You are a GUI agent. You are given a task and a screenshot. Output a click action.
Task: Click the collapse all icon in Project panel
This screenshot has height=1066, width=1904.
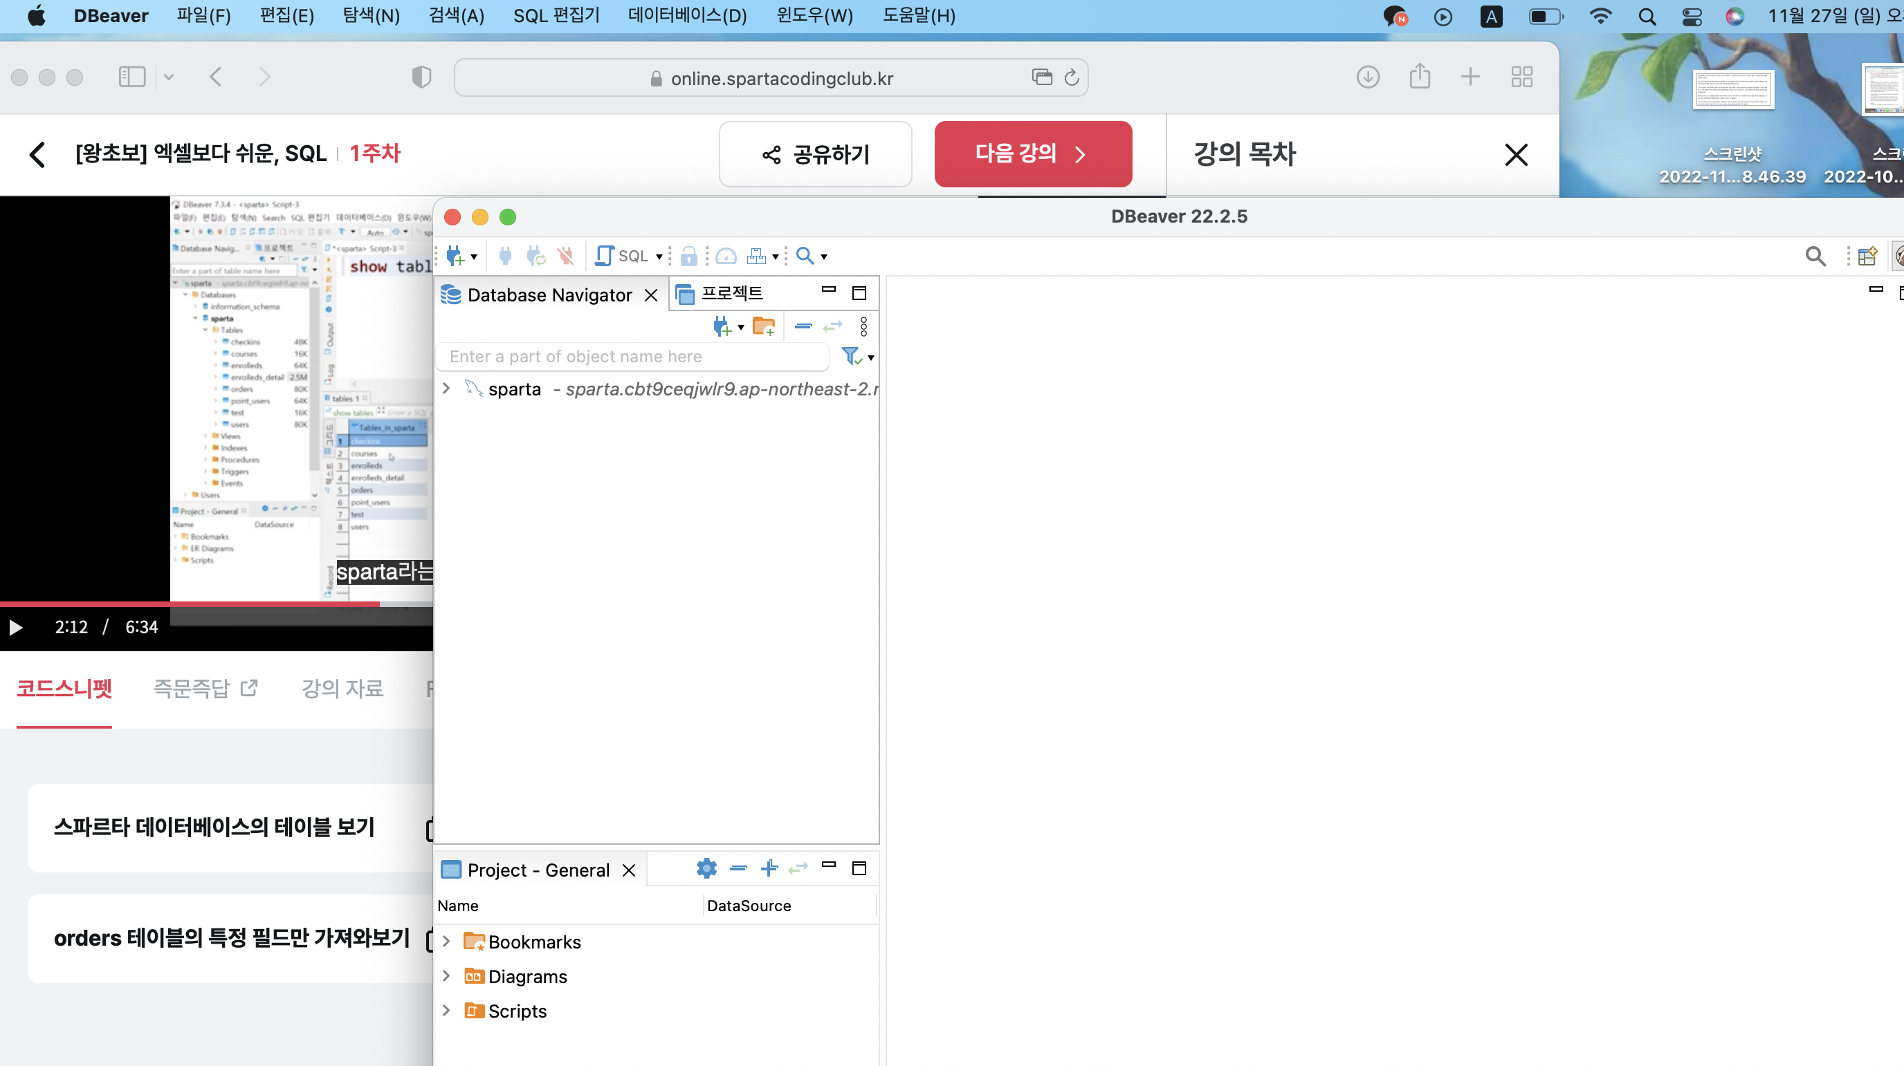738,868
